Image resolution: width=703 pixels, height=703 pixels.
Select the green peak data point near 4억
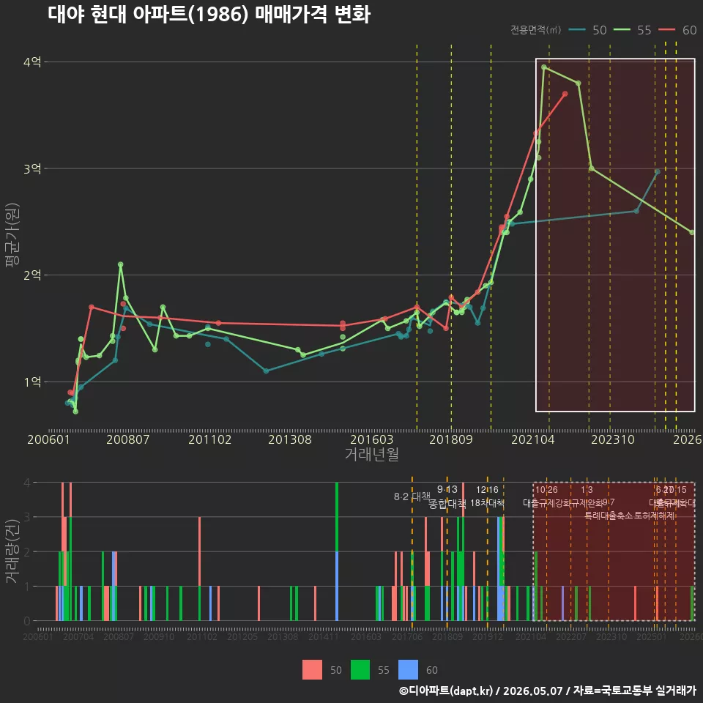[544, 67]
